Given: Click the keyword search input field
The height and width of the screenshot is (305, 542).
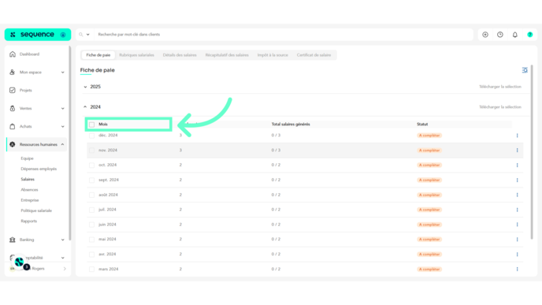Looking at the screenshot, I should (284, 35).
